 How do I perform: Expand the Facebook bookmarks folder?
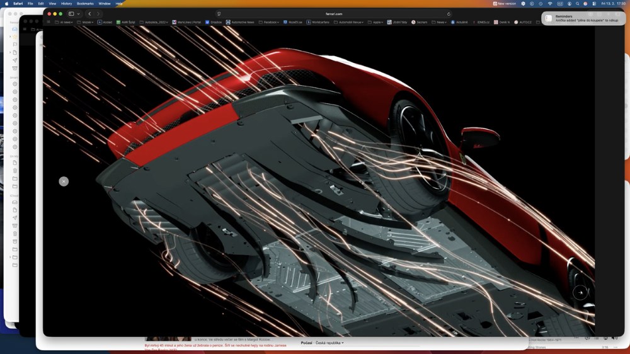[271, 22]
